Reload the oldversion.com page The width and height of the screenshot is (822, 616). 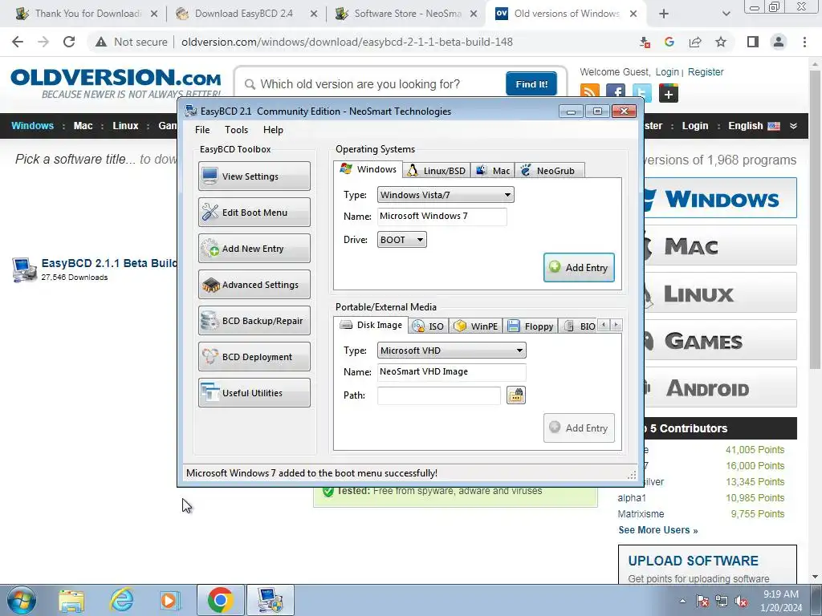coord(69,42)
